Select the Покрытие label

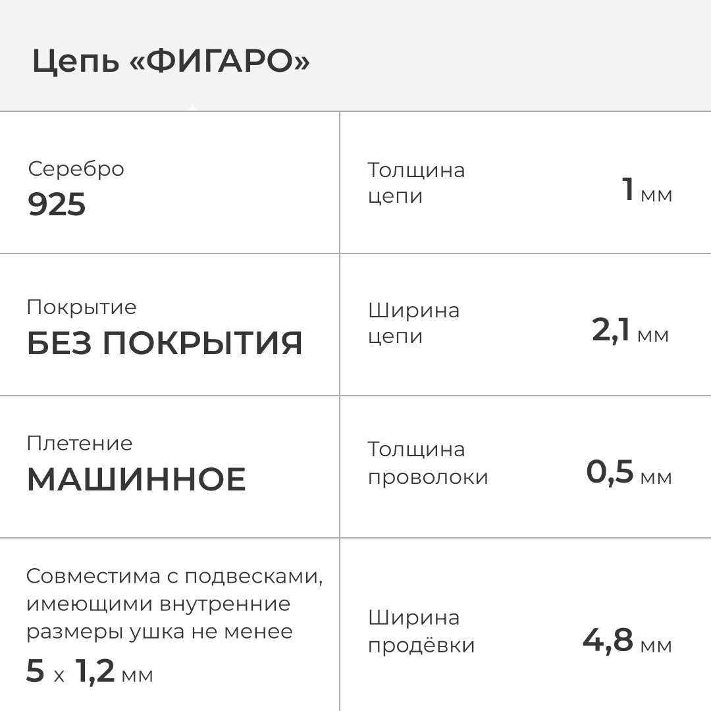82,307
